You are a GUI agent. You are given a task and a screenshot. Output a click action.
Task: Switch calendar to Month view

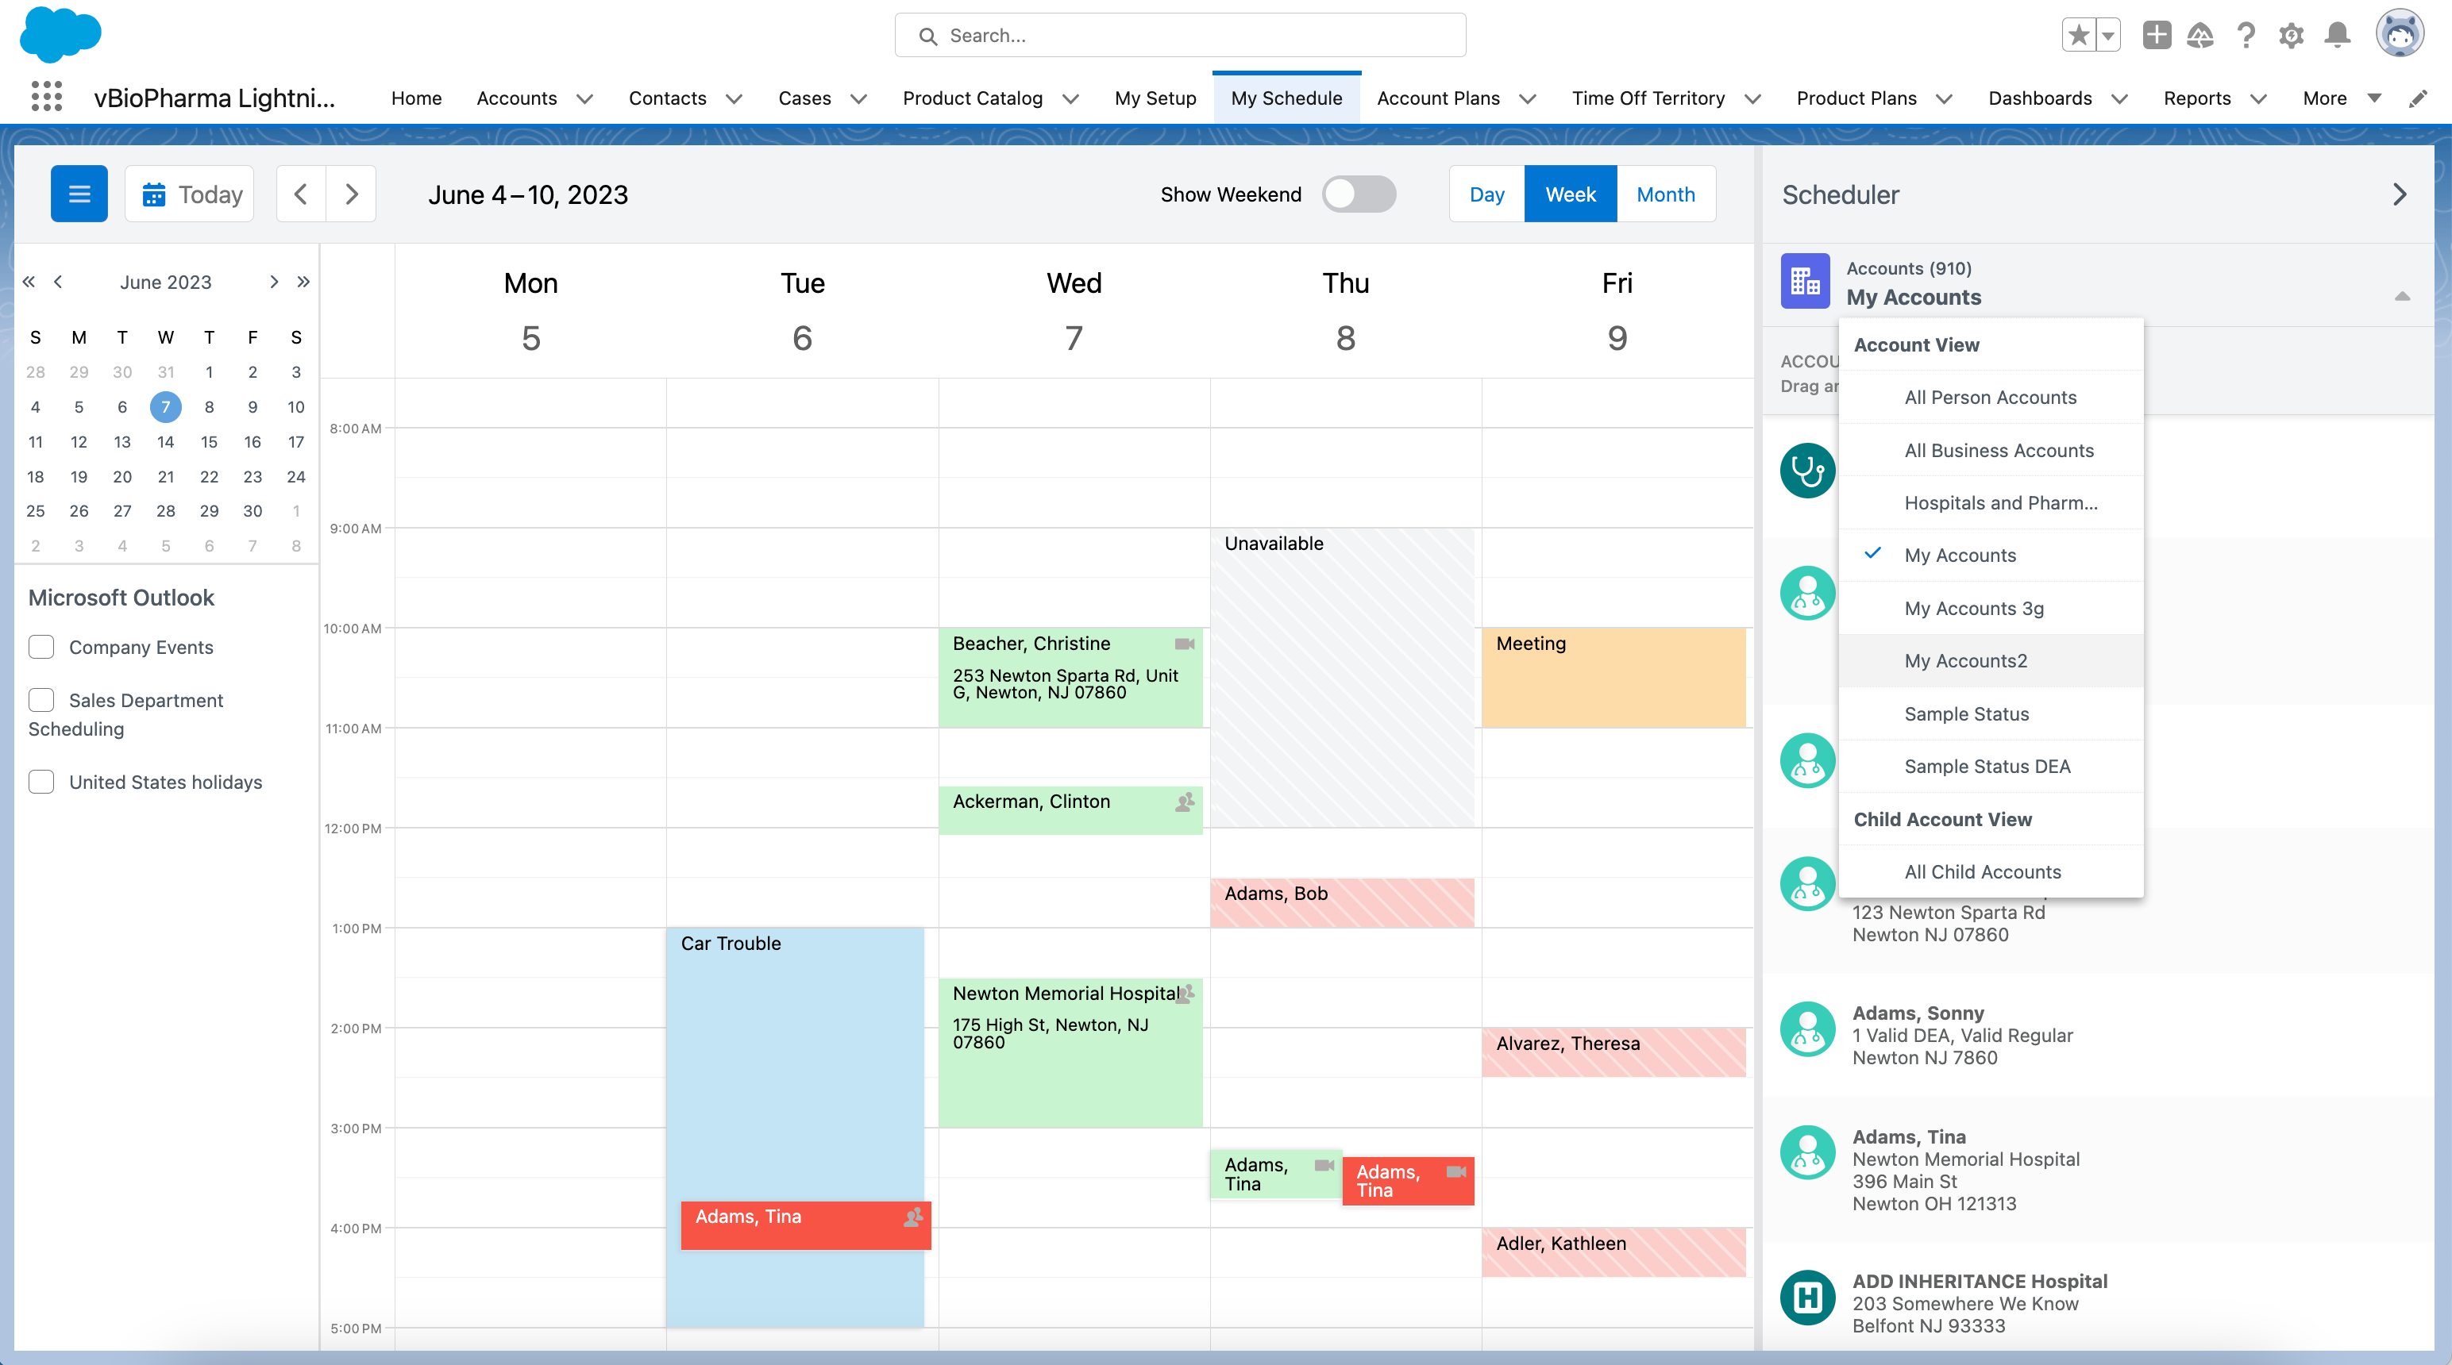1665,194
